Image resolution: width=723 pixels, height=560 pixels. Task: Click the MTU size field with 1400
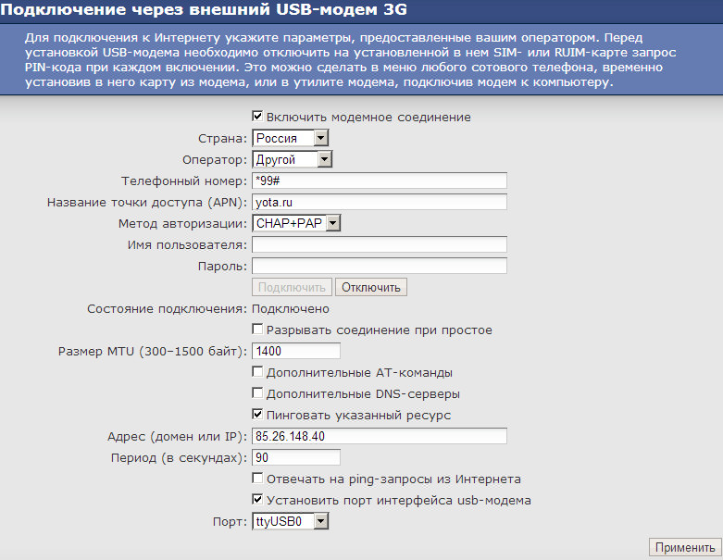(x=296, y=352)
